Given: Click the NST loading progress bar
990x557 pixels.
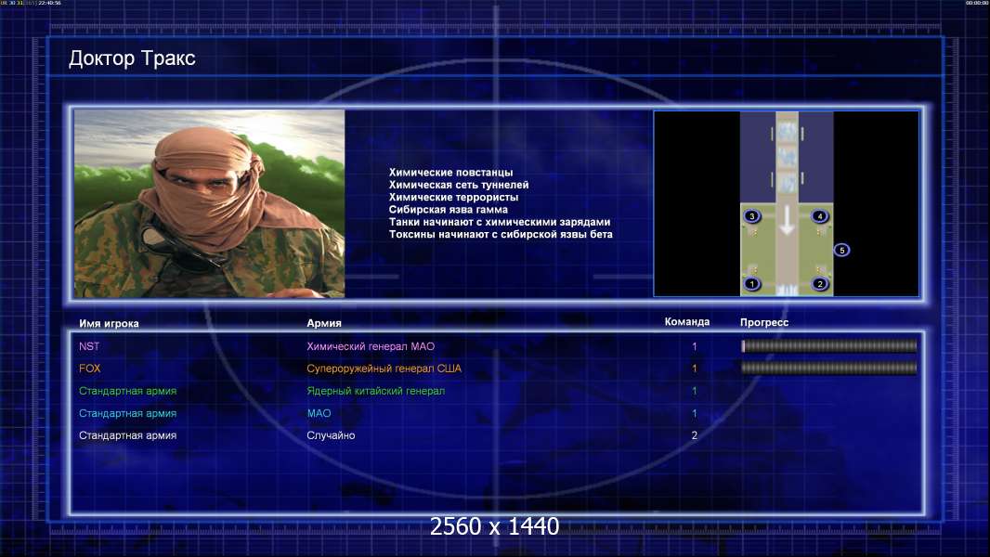Looking at the screenshot, I should click(829, 345).
